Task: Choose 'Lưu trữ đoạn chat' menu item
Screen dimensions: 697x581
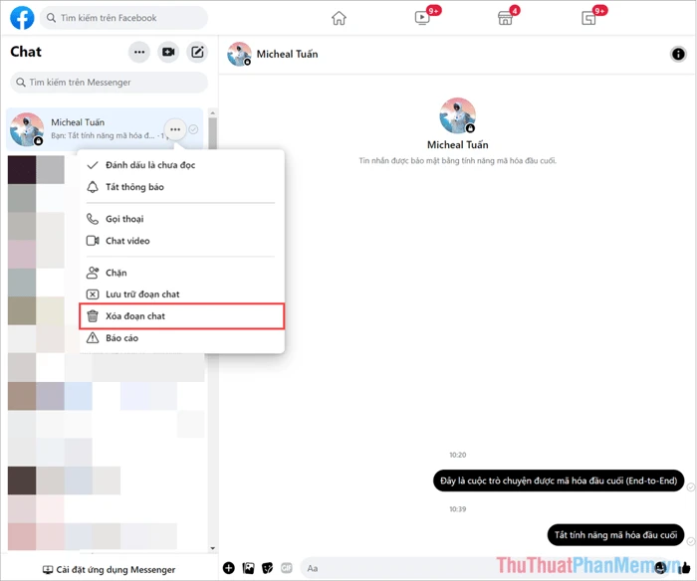Action: tap(181, 294)
